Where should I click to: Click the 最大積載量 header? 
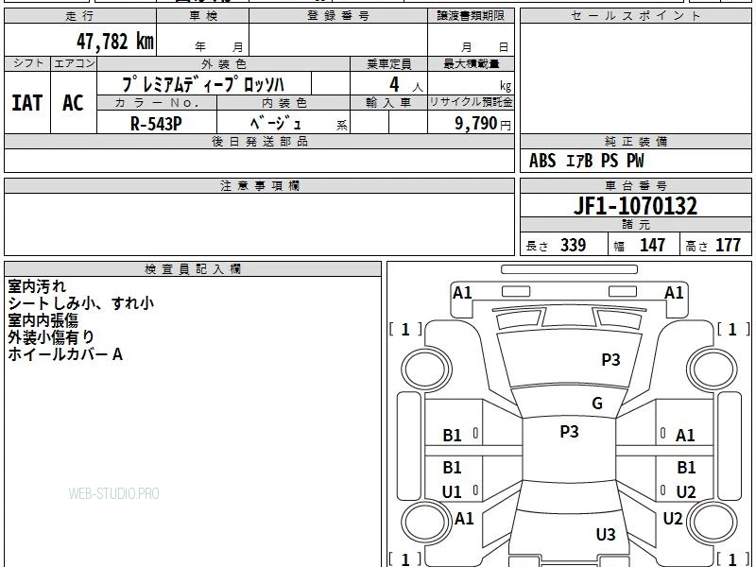coord(471,63)
